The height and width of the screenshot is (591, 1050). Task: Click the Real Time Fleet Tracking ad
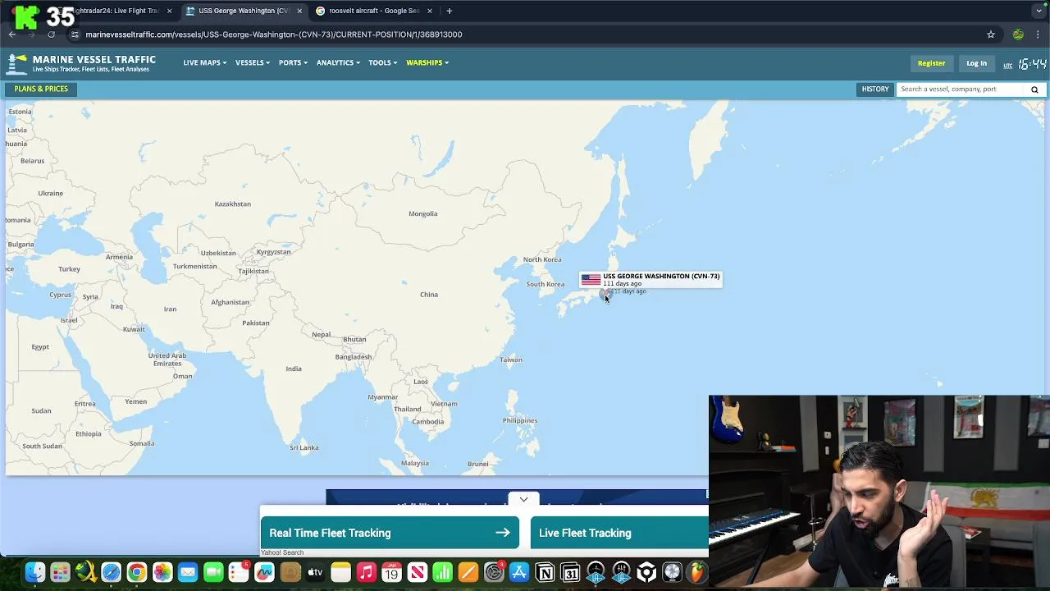(x=390, y=533)
